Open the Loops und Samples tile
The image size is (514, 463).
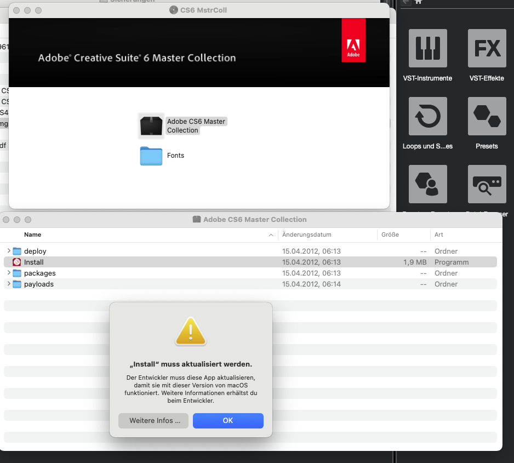click(427, 116)
